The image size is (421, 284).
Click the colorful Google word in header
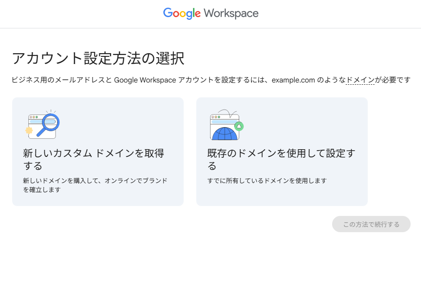tap(181, 14)
